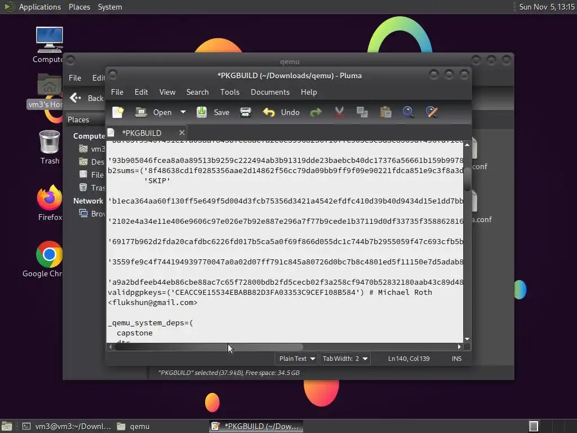577x433 pixels.
Task: Create a new document in Pluma
Action: coord(118,112)
